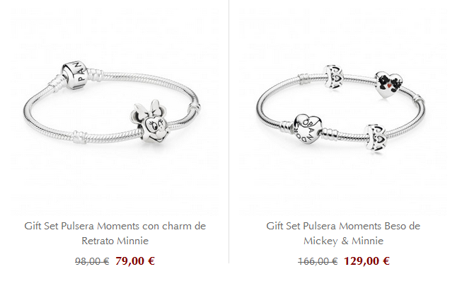Screen dimensions: 450x286
Task: Click the 129,00 € sale price
Action: (367, 261)
